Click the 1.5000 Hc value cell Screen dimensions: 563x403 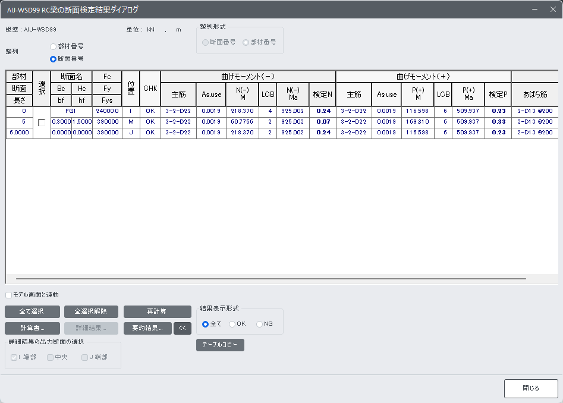tap(82, 122)
